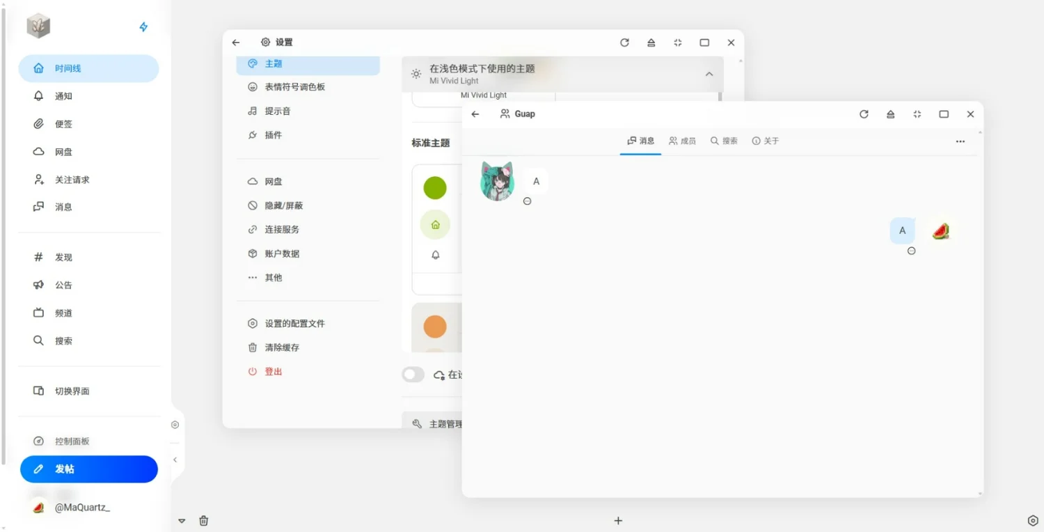
Task: Collapse the sidebar with chevron arrow
Action: (175, 460)
